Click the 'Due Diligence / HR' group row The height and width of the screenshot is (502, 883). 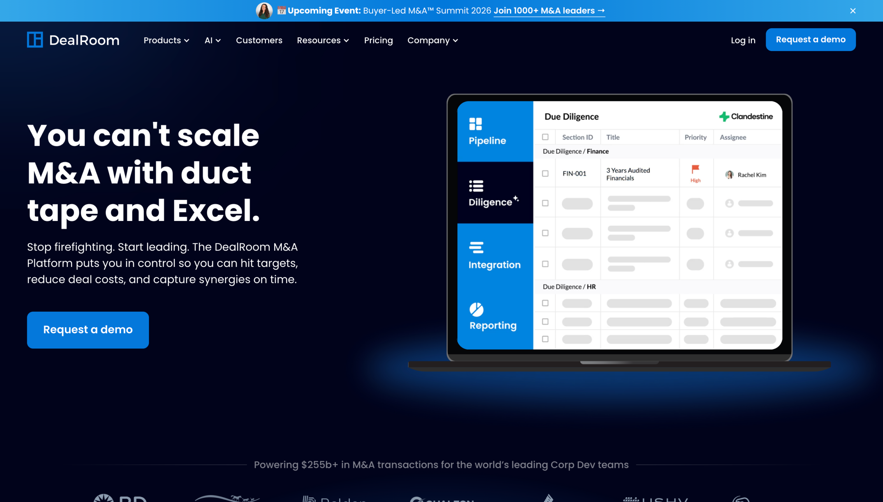[x=657, y=287]
